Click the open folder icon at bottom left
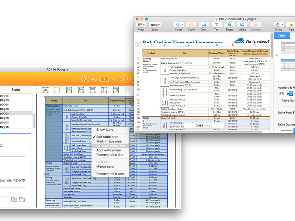 pyautogui.click(x=22, y=199)
